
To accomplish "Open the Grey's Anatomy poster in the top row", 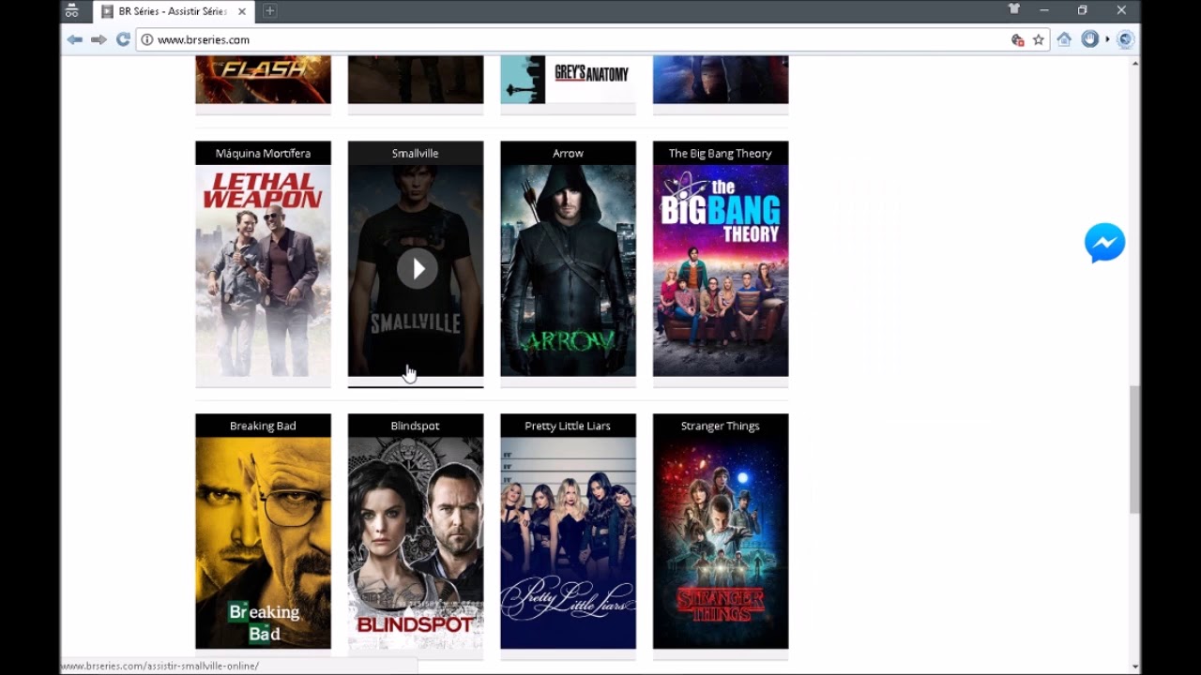I will [x=568, y=80].
